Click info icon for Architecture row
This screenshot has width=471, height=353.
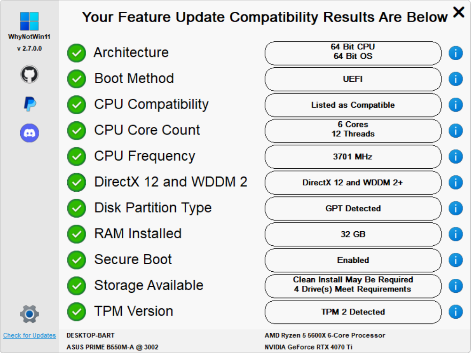point(455,53)
